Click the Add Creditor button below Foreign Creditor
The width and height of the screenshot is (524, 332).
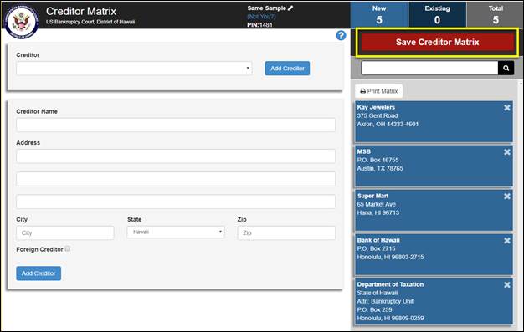pos(39,273)
